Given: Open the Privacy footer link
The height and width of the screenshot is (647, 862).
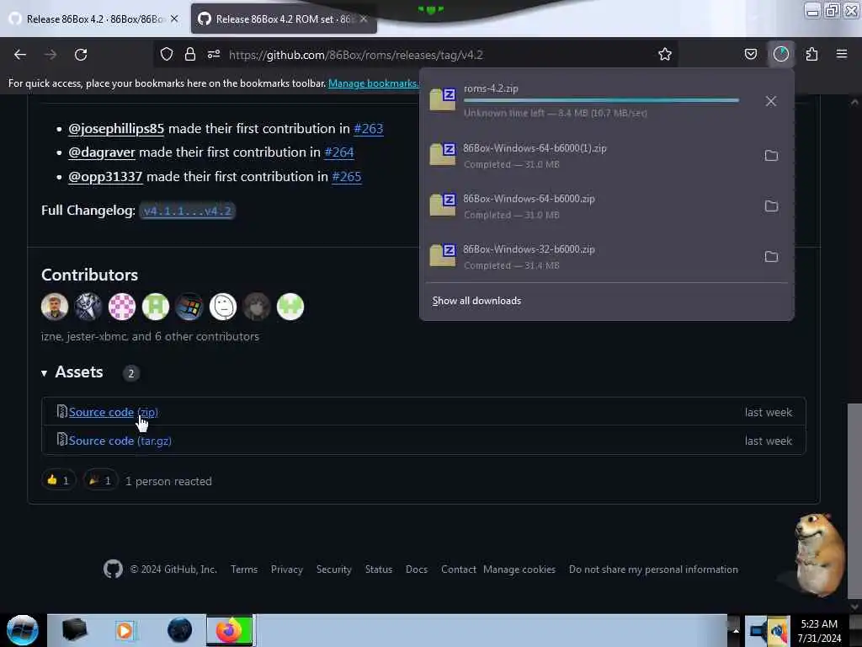Looking at the screenshot, I should [287, 569].
